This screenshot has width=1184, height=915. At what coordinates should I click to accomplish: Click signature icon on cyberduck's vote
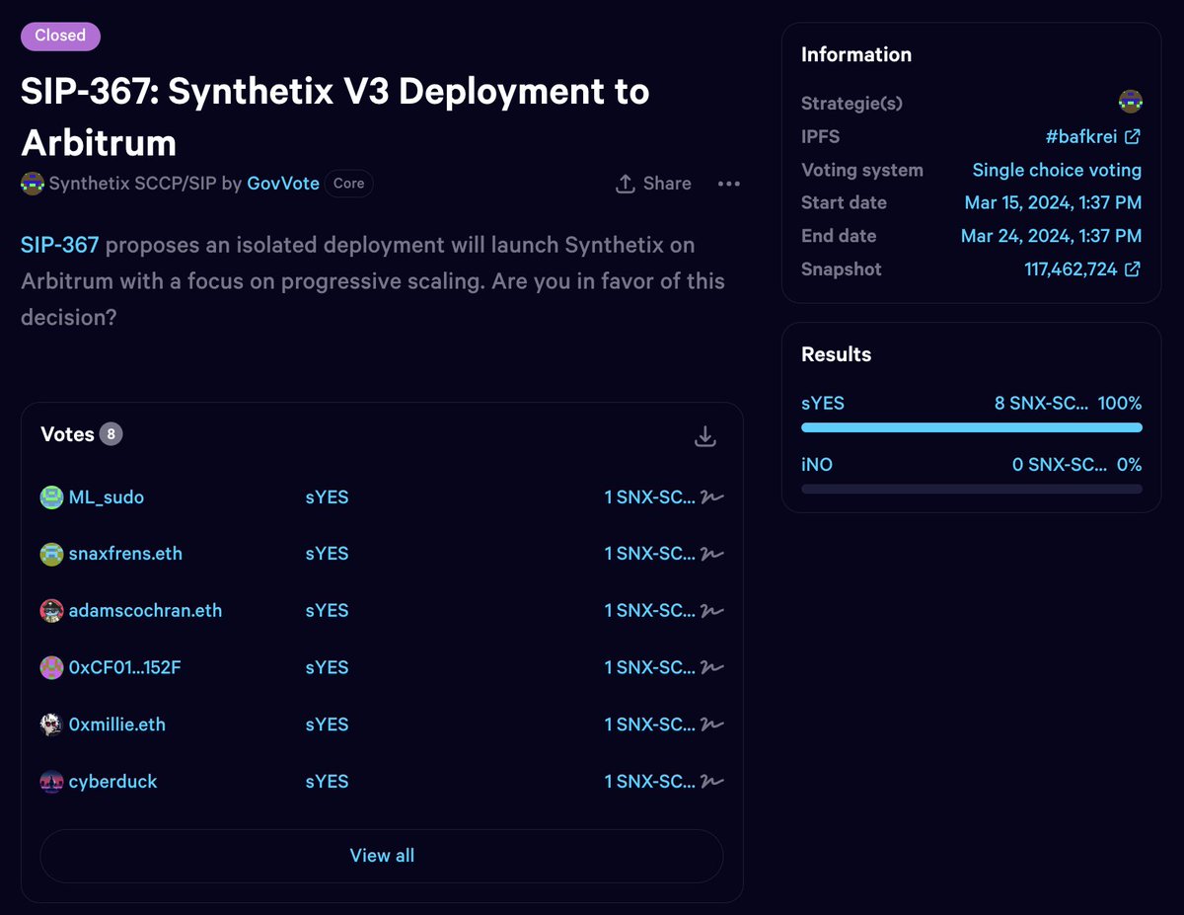(712, 782)
